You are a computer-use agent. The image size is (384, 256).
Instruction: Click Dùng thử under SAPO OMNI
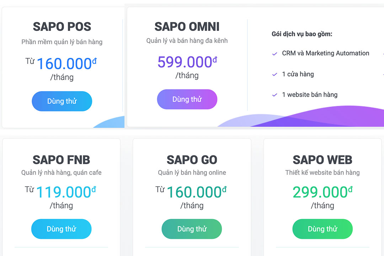pos(187,99)
